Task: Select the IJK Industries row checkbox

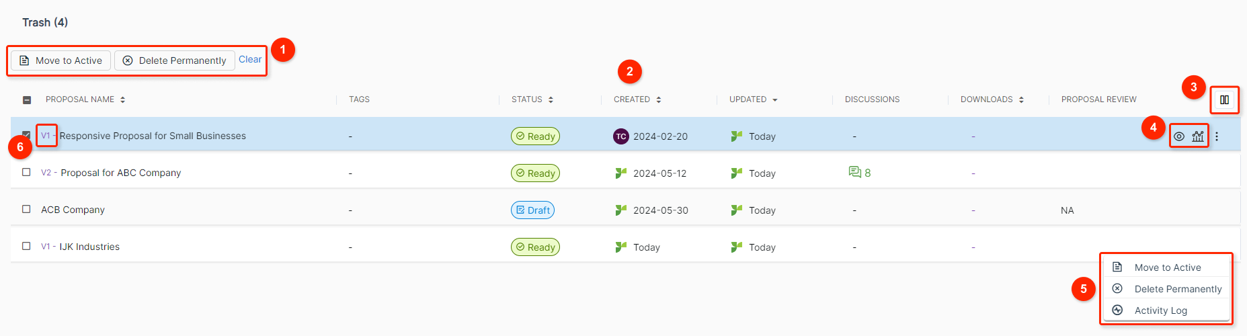Action: tap(26, 246)
